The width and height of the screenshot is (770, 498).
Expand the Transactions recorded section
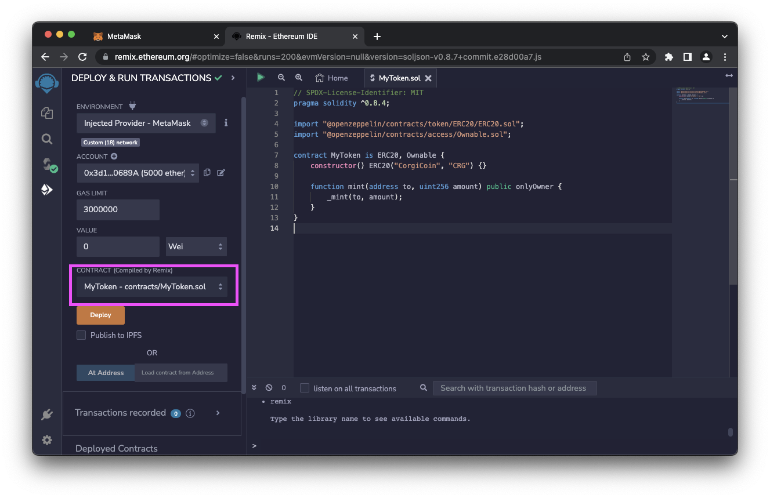(x=218, y=413)
